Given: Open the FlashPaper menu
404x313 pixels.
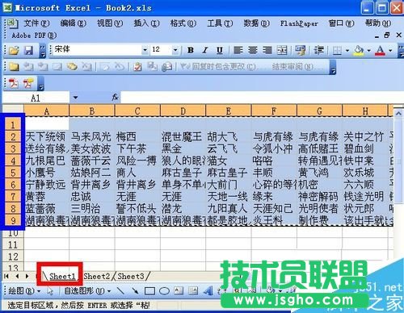Looking at the screenshot, I should tap(299, 23).
